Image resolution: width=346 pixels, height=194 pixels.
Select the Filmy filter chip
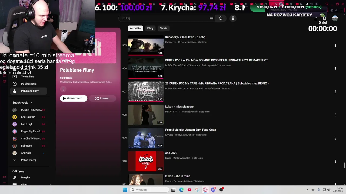coord(150,28)
